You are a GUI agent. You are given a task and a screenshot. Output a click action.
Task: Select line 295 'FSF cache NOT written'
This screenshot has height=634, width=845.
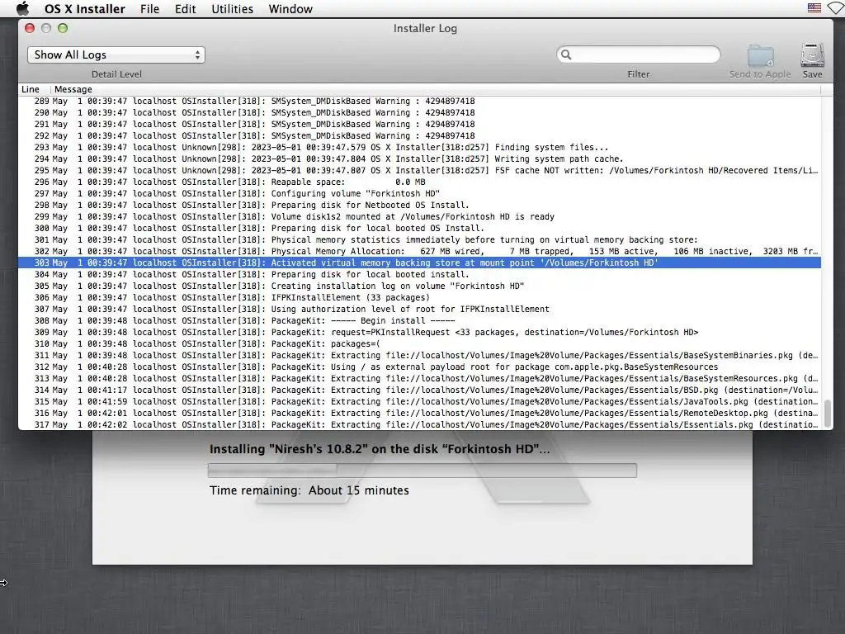(419, 170)
